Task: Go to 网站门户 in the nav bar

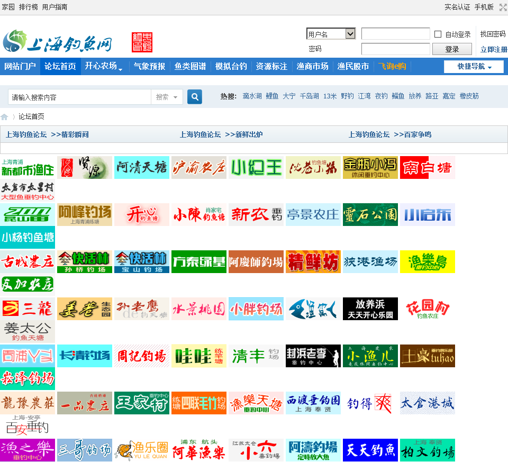Action: pyautogui.click(x=20, y=67)
